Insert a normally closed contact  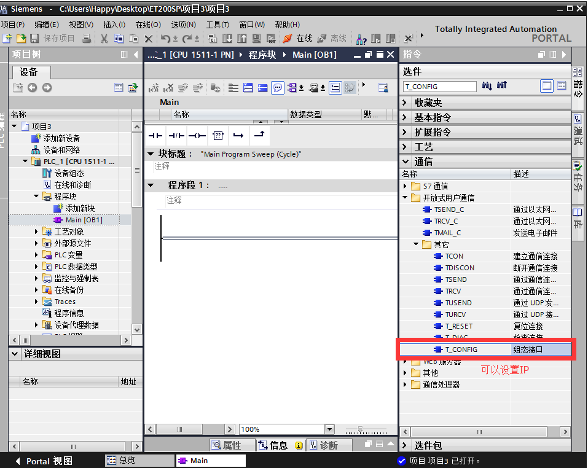click(x=176, y=135)
